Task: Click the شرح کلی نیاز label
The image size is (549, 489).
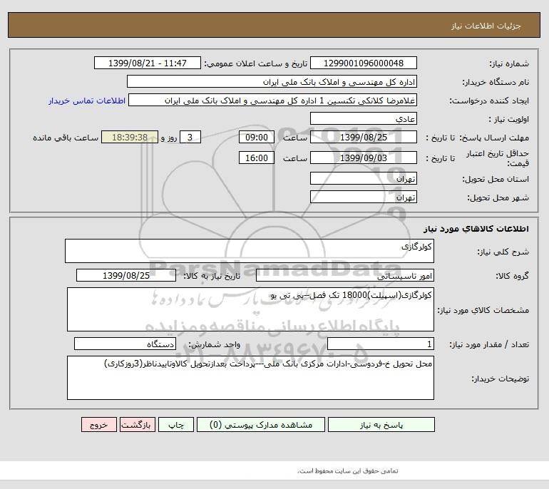Action: click(x=503, y=252)
